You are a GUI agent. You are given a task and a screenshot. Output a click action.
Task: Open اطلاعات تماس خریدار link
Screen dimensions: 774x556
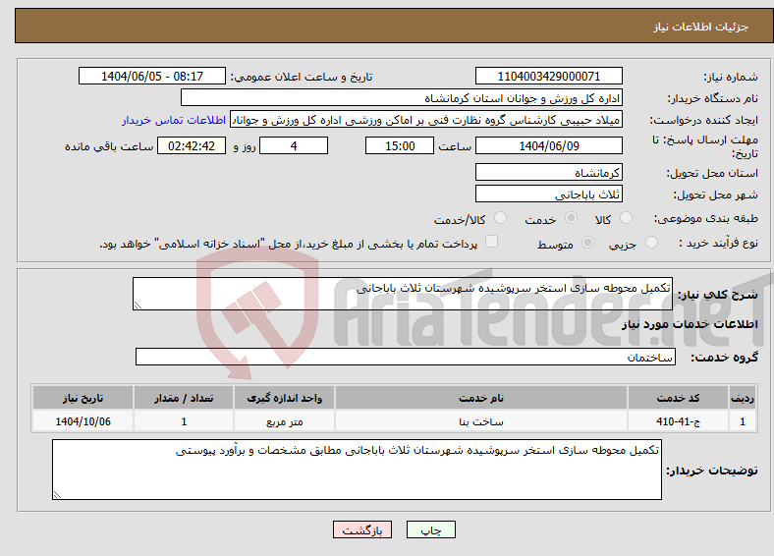point(174,120)
